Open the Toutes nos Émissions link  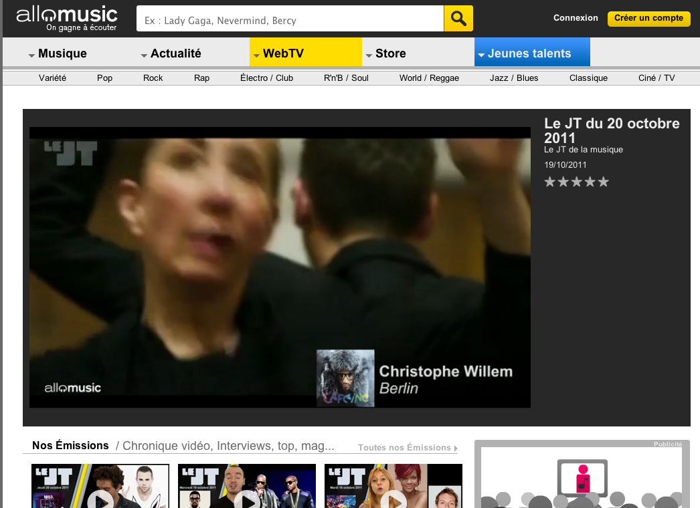(408, 447)
